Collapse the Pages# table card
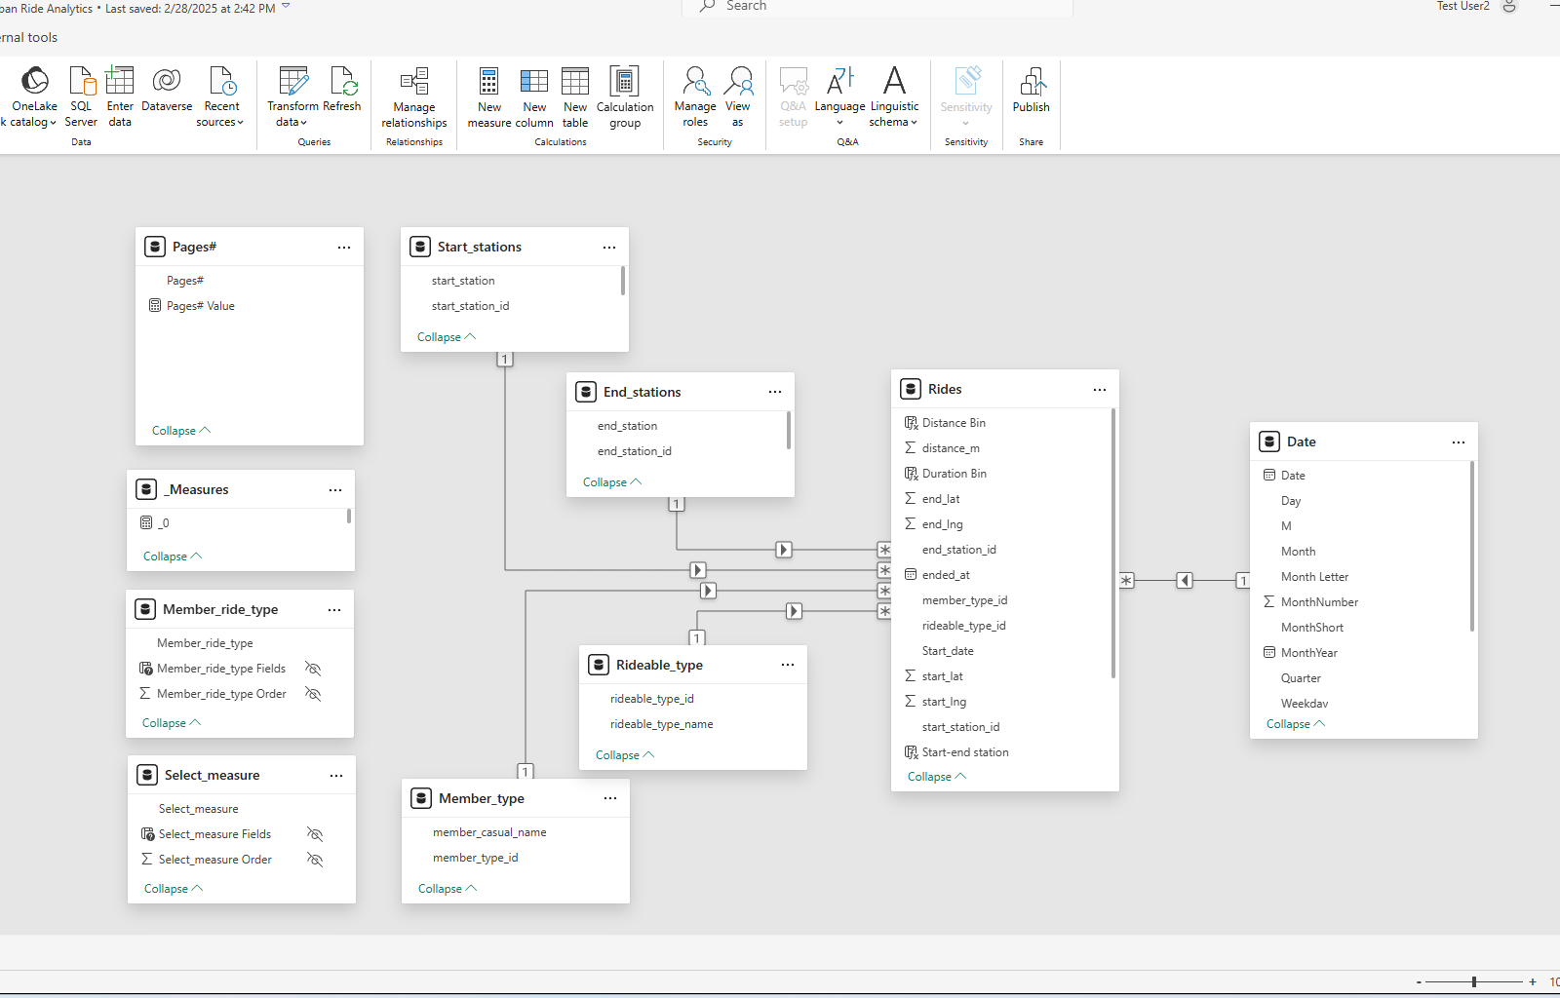 click(180, 431)
